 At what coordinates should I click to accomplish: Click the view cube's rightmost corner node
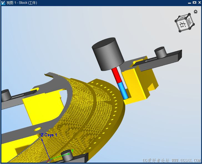point(193,24)
